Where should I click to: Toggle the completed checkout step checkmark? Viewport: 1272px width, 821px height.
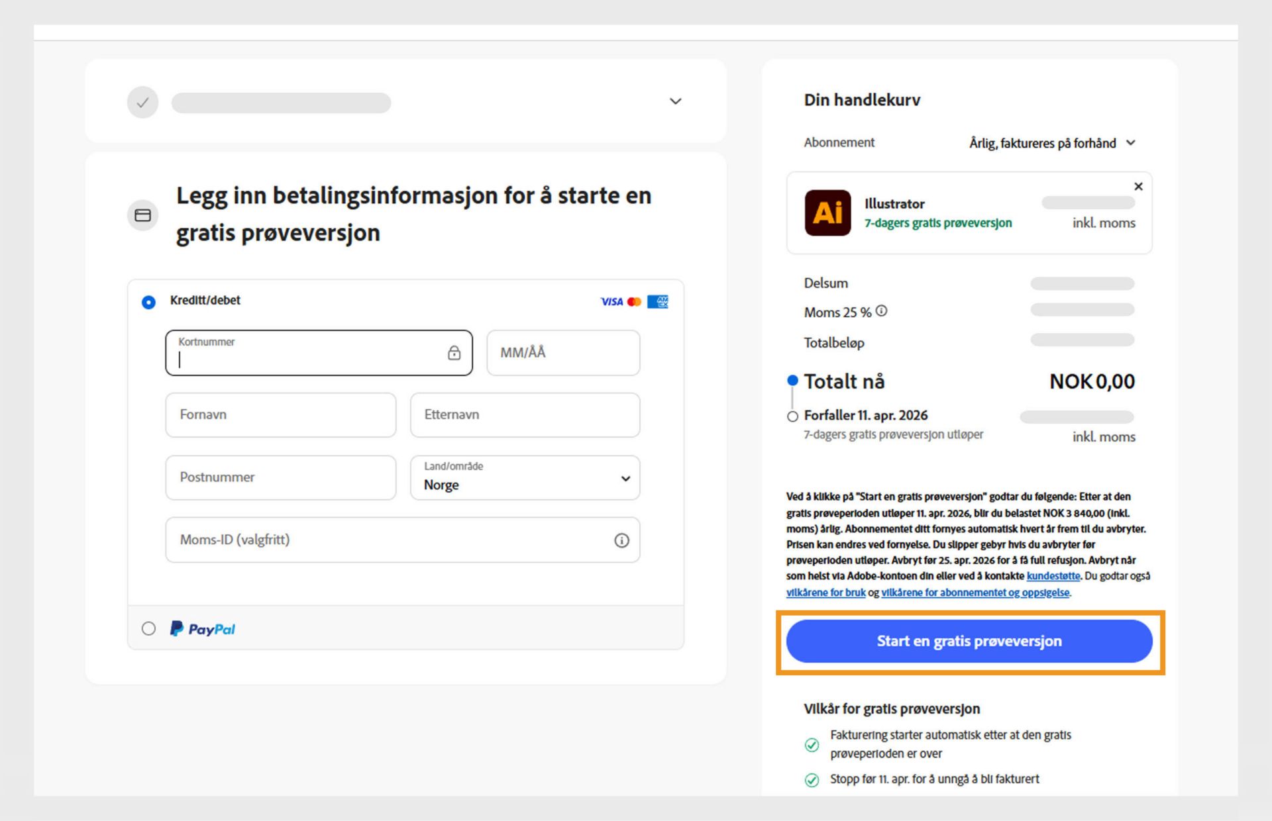point(142,102)
